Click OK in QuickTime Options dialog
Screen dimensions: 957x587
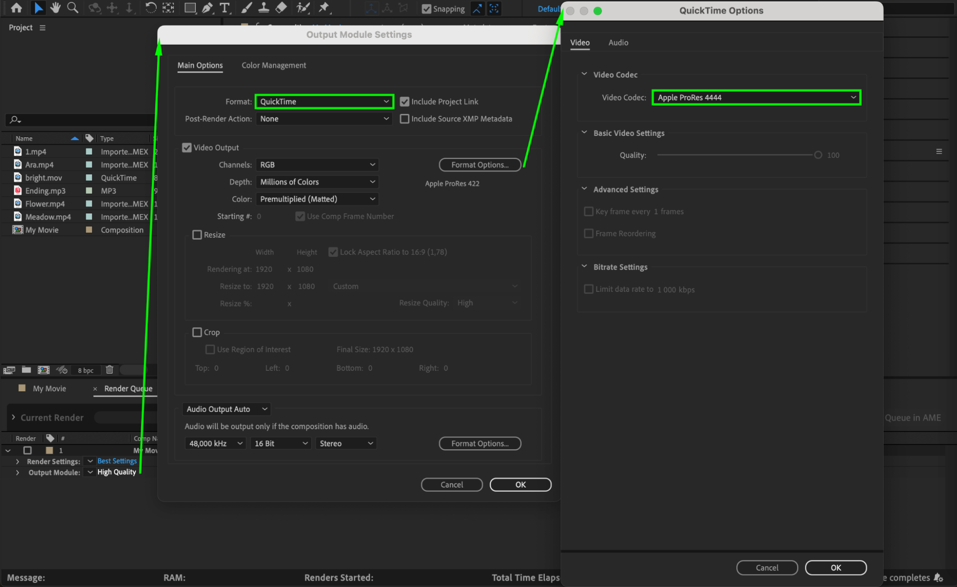pyautogui.click(x=835, y=567)
